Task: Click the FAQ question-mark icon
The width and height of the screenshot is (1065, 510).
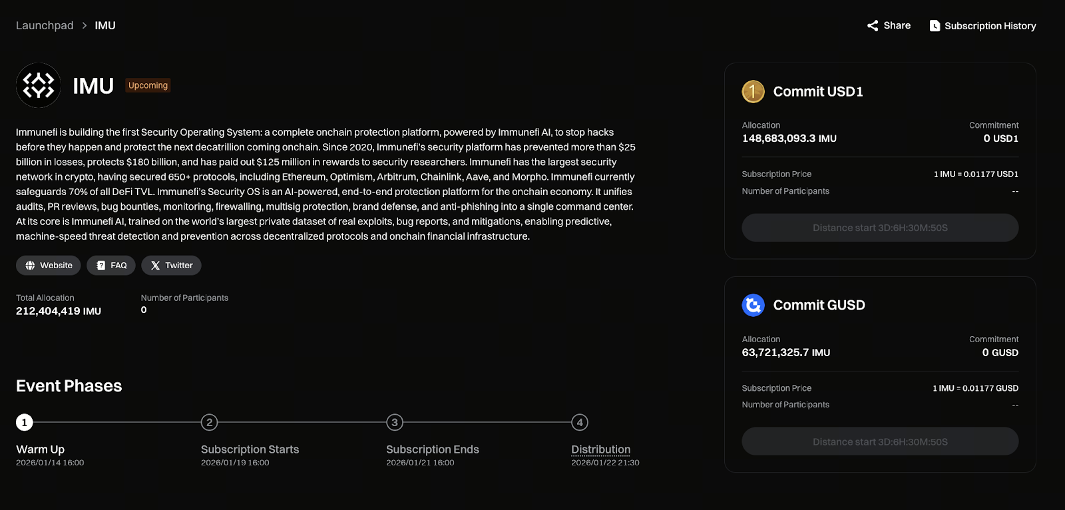Action: (101, 266)
